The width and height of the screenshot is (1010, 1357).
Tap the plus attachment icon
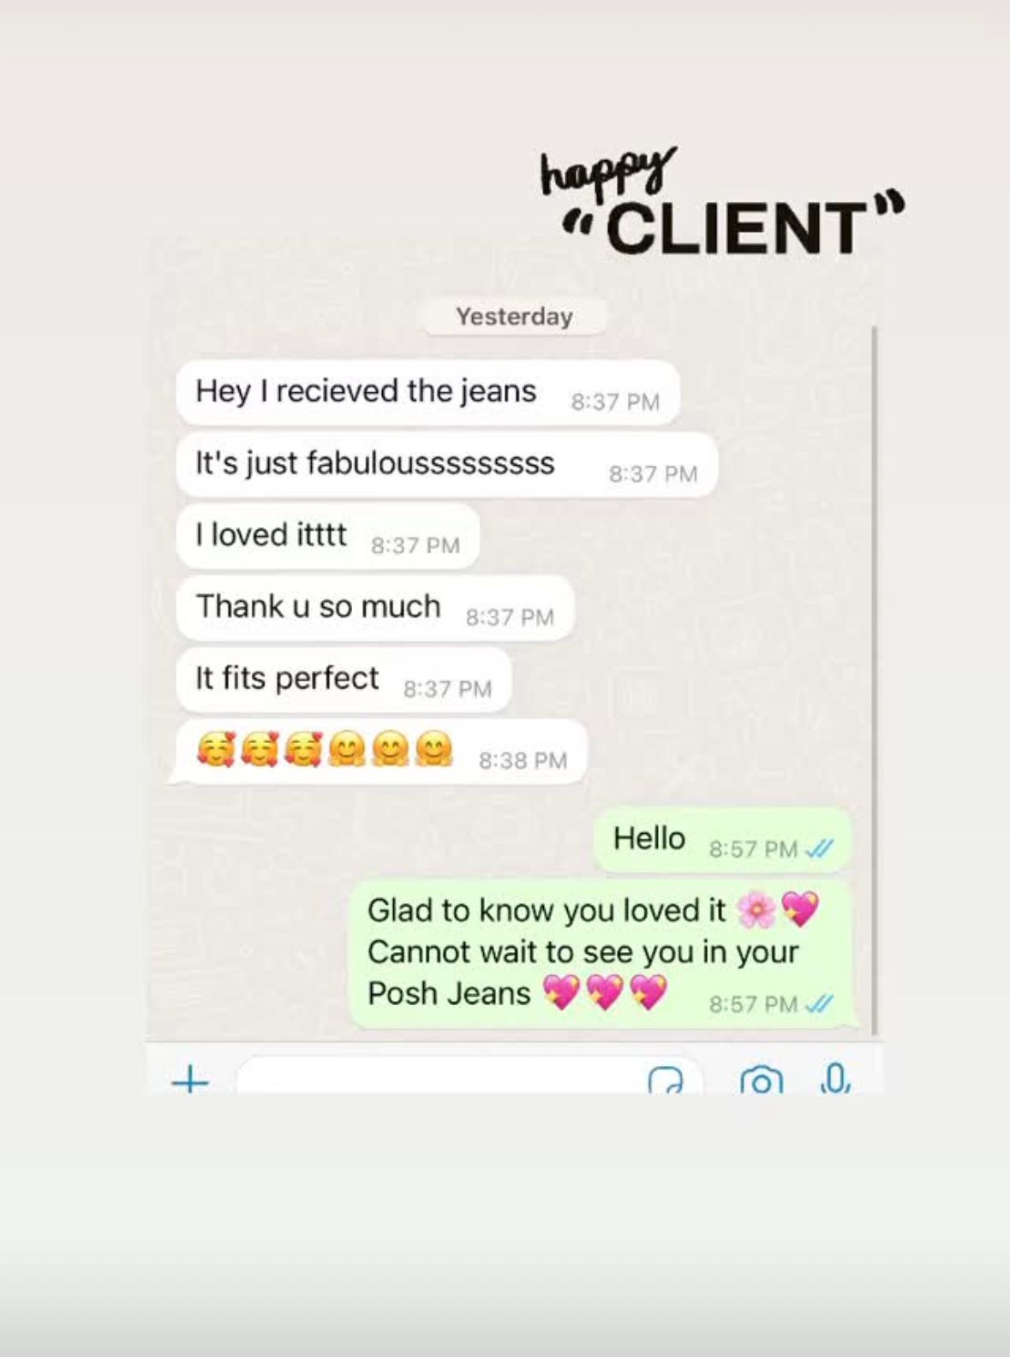point(190,1080)
